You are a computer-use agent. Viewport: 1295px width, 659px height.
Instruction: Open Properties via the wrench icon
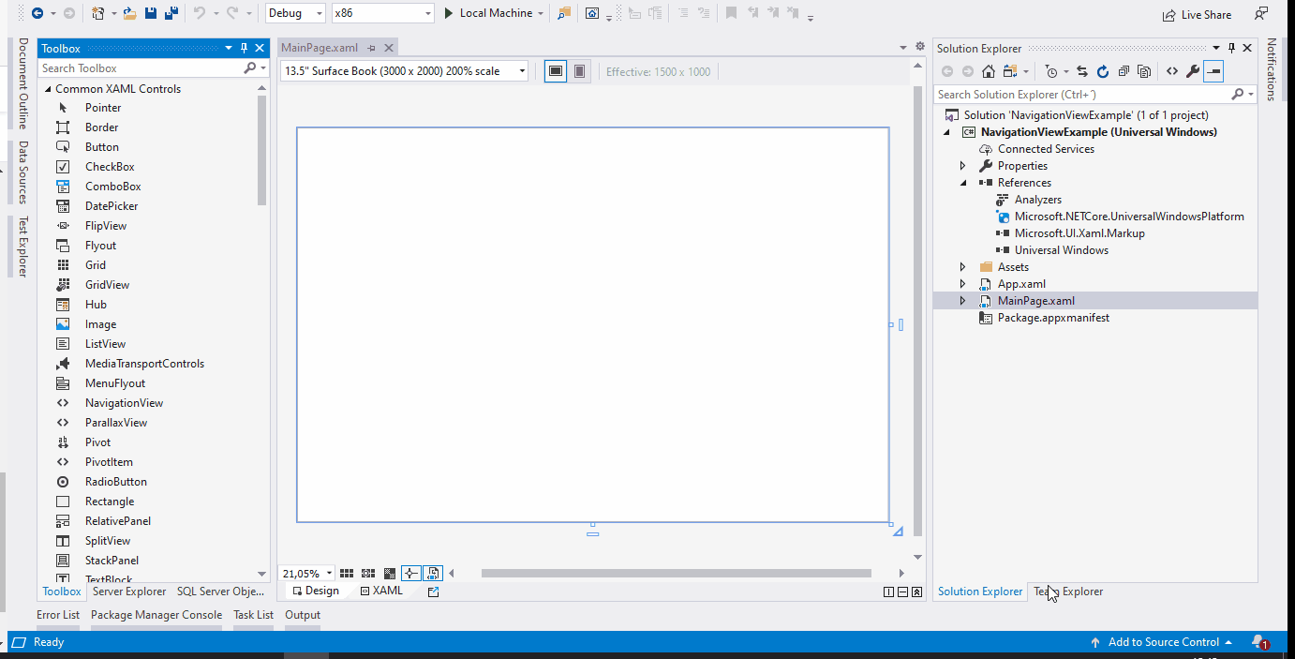[x=1192, y=70]
